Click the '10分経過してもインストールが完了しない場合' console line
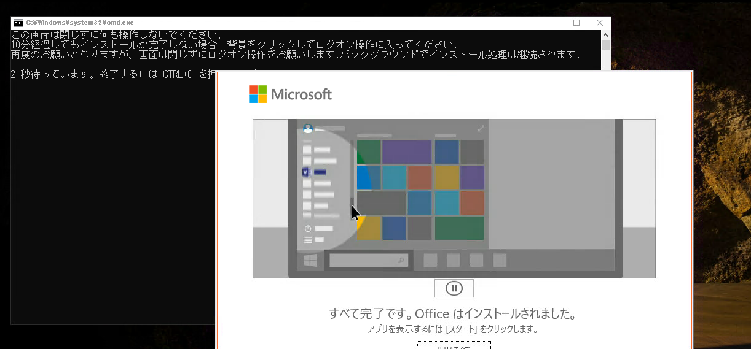The width and height of the screenshot is (751, 349). point(234,45)
